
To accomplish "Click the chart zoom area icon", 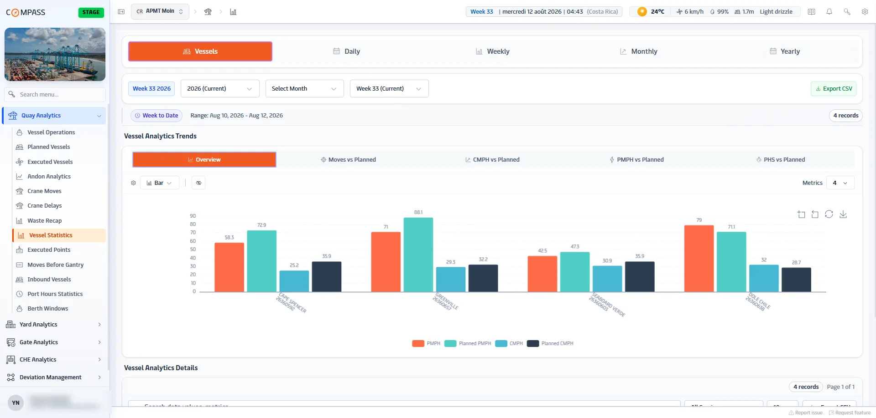I will (x=801, y=214).
